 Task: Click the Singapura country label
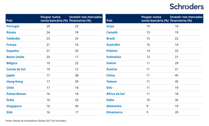point(14,106)
